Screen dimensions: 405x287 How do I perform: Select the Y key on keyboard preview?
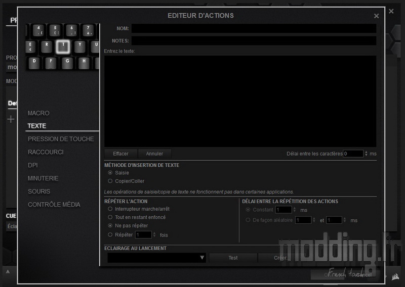coord(79,46)
